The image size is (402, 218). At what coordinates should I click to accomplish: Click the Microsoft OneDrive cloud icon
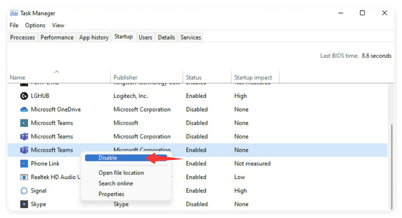click(24, 109)
